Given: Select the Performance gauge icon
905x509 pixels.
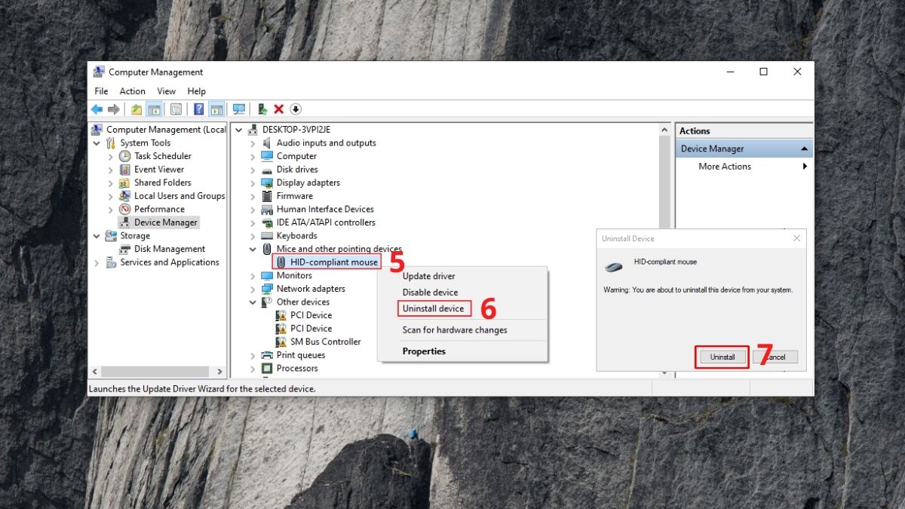Looking at the screenshot, I should coord(125,209).
